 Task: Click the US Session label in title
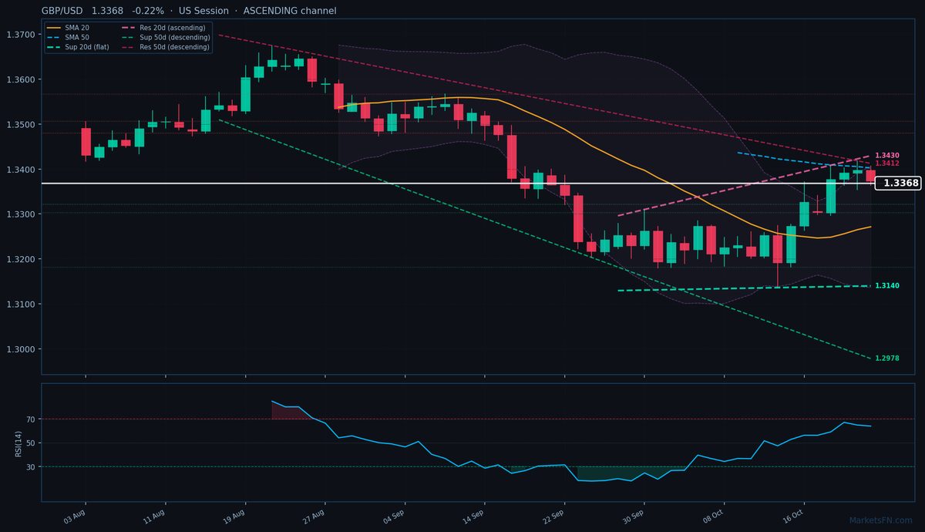click(x=202, y=11)
